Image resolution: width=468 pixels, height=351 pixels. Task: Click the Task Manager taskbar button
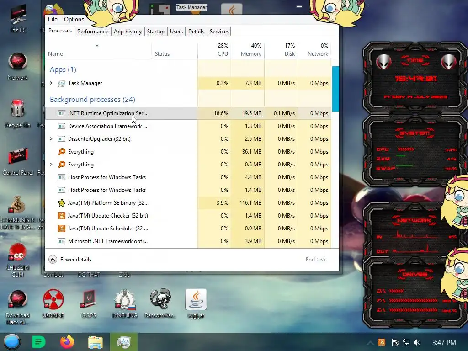coord(124,342)
